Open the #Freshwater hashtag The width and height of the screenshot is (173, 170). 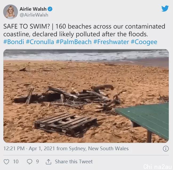click(x=111, y=42)
